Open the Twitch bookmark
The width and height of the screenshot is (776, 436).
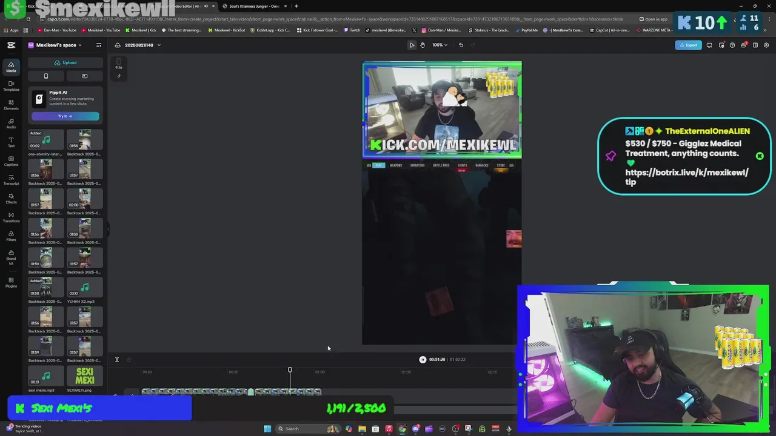(352, 30)
